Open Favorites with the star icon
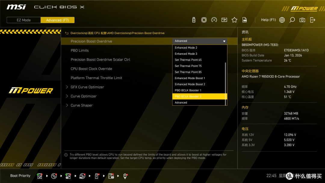325x183 pixels. tap(234, 20)
